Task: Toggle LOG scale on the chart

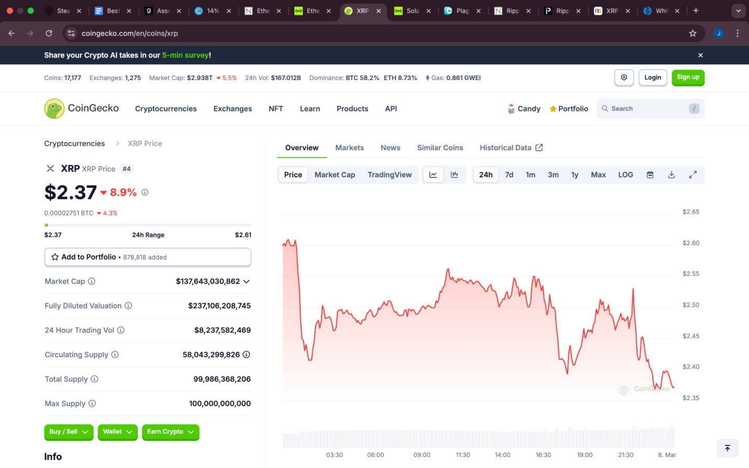Action: point(625,174)
